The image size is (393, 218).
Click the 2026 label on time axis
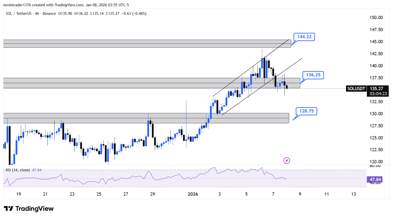point(193,194)
